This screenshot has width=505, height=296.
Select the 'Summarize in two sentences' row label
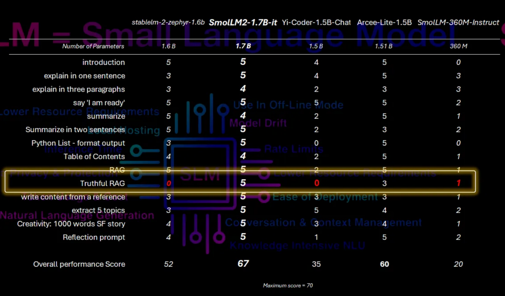pyautogui.click(x=75, y=130)
